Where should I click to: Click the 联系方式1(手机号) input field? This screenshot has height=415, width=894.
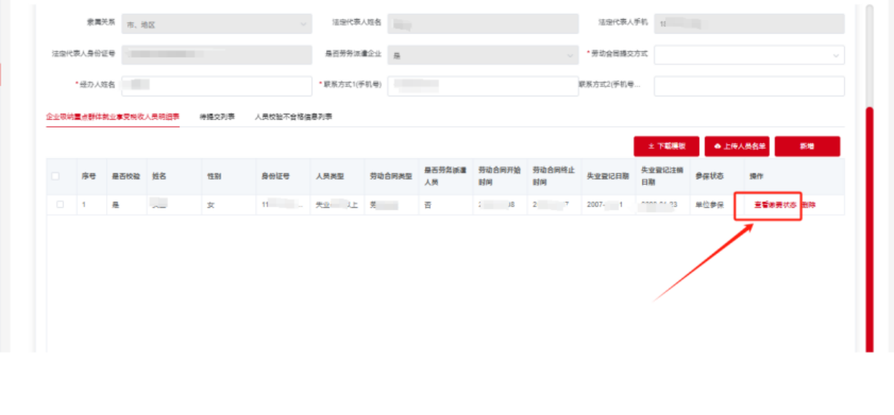tap(482, 86)
